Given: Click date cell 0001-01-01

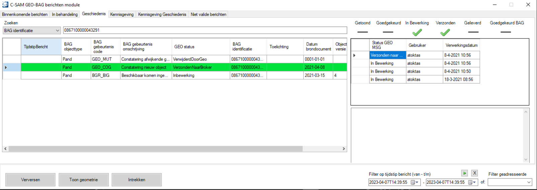Looking at the screenshot, I should [x=318, y=59].
